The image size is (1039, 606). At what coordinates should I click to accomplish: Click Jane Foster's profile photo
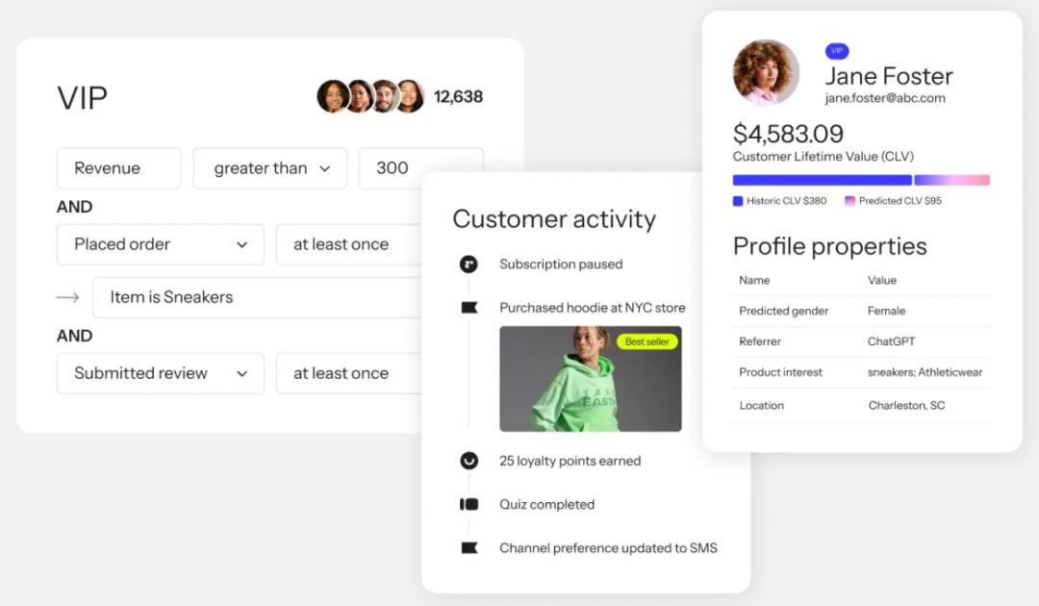[x=766, y=72]
